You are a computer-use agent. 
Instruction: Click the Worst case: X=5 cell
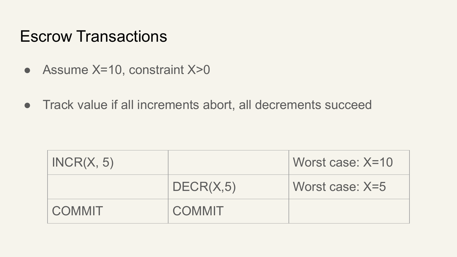(x=349, y=187)
